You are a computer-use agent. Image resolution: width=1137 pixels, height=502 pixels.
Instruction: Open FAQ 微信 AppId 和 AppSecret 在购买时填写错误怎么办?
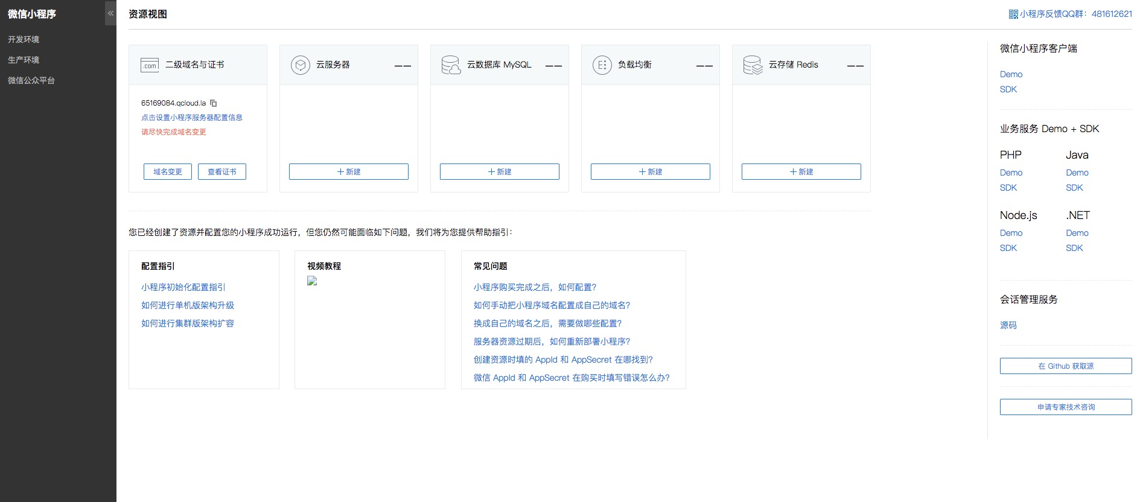[572, 378]
